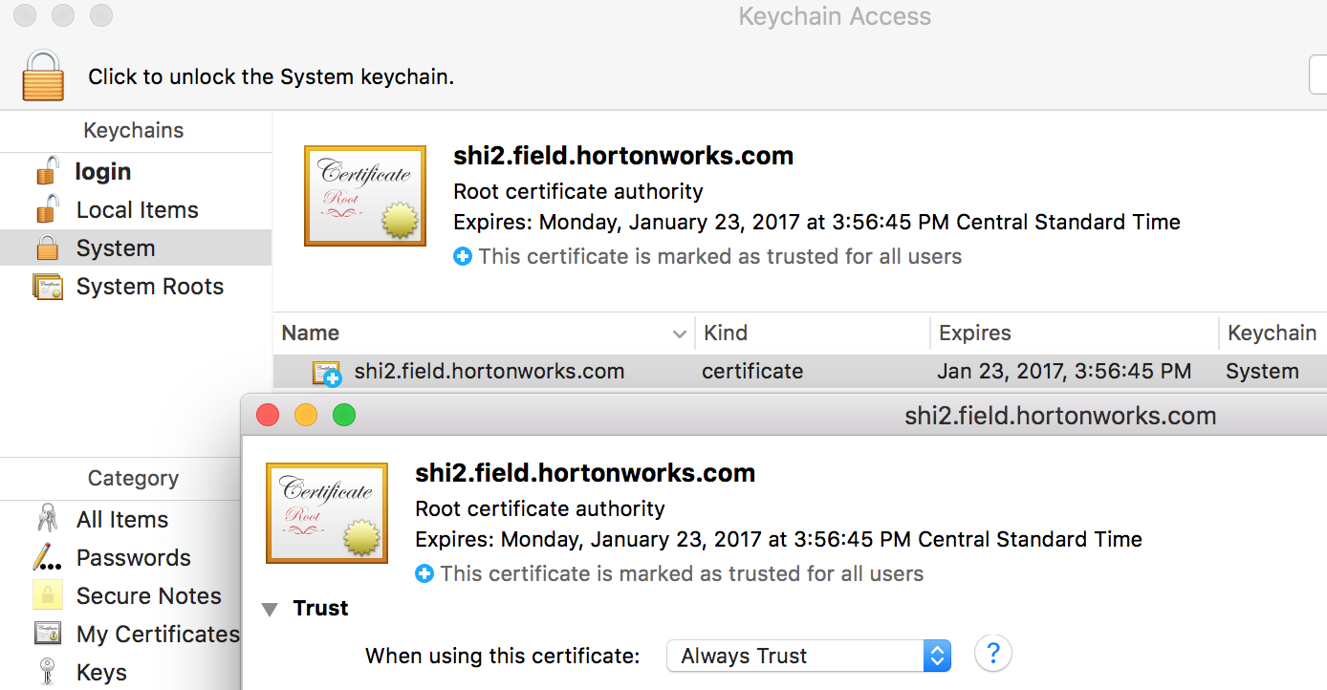Screen dimensions: 1327x690
Task: Click the System keychain padlock icon
Action: 47,248
